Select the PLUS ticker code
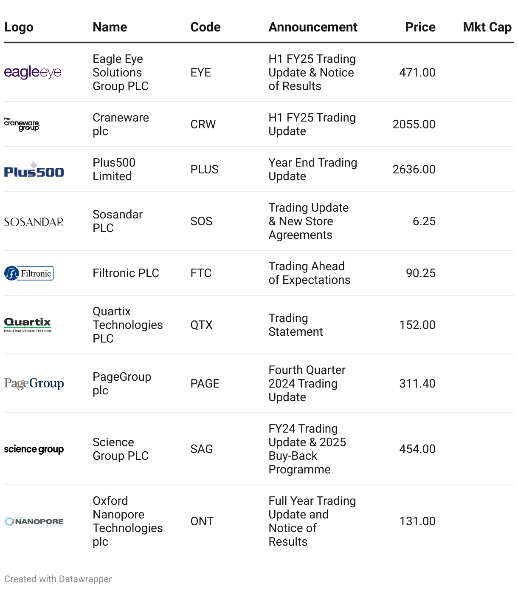Viewport: 518px width, 589px height. pos(205,169)
